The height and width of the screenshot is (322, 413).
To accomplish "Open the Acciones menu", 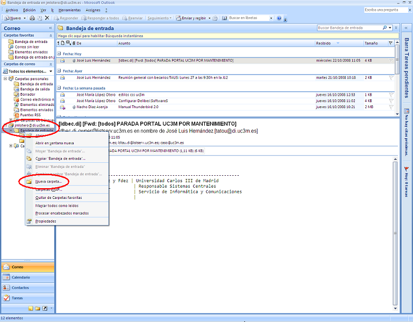I will click(93, 10).
